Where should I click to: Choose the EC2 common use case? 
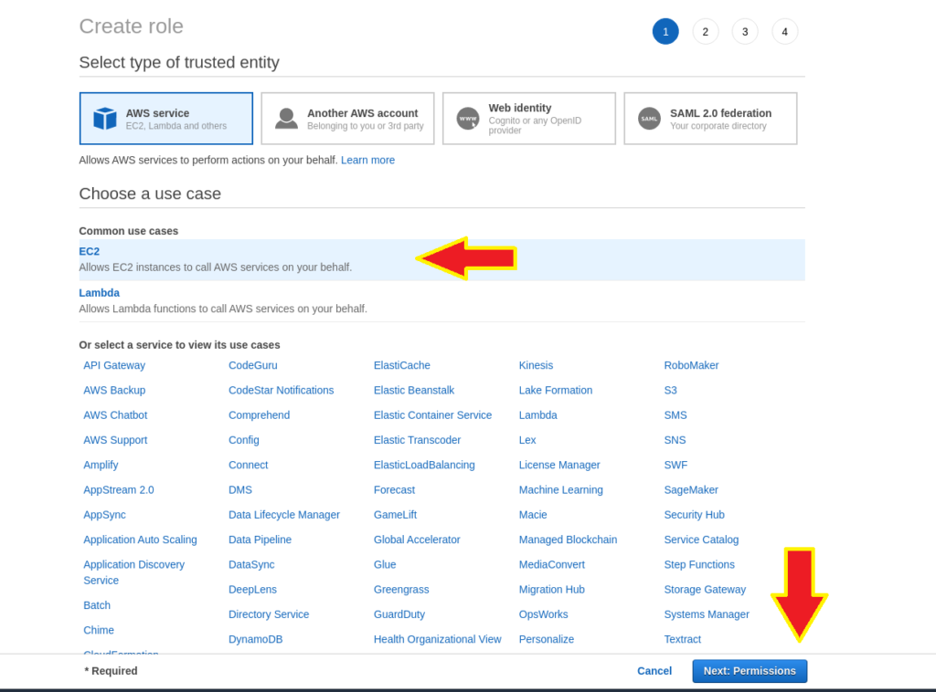[90, 251]
